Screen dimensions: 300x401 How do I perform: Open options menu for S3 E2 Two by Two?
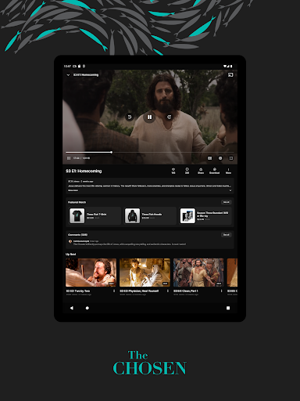pos(114,291)
